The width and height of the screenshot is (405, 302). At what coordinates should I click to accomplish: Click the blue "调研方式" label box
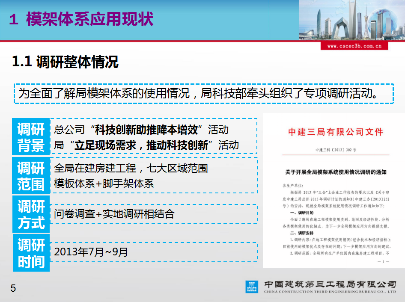tap(31, 214)
